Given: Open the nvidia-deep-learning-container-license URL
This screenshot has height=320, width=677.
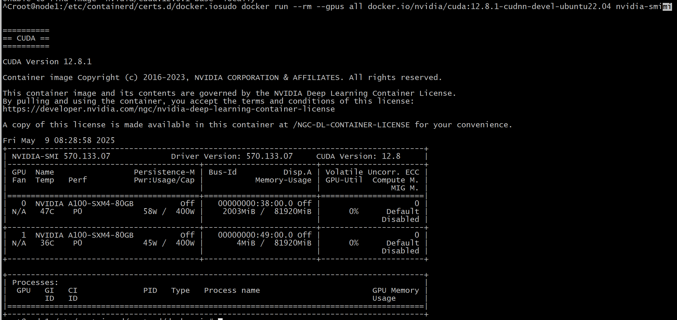Looking at the screenshot, I should (x=169, y=109).
